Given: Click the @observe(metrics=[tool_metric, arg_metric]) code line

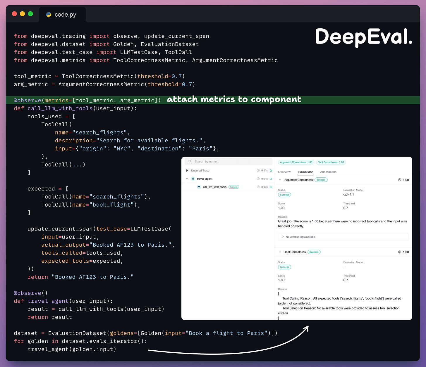Looking at the screenshot, I should coord(87,100).
